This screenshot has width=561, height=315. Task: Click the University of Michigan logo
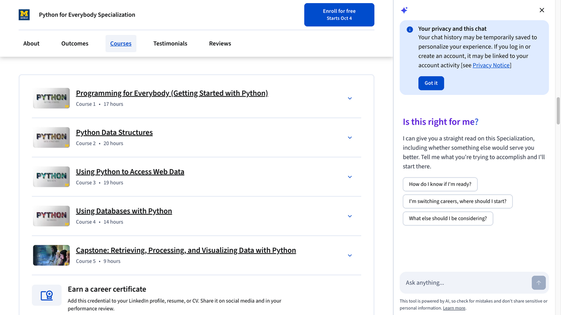24,15
